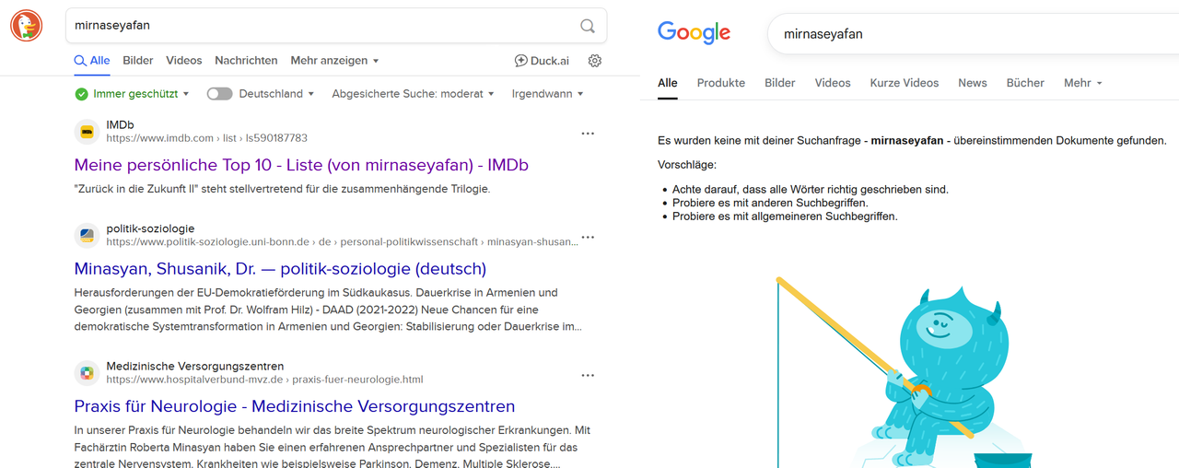This screenshot has width=1179, height=468.
Task: Click the Zurück in die Zukunft II snippet
Action: (x=282, y=189)
